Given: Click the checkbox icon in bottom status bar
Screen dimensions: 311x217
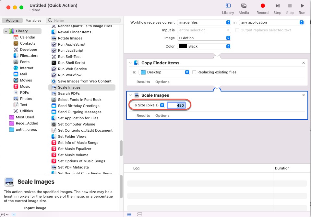Looking at the screenshot, I should 13,214.
